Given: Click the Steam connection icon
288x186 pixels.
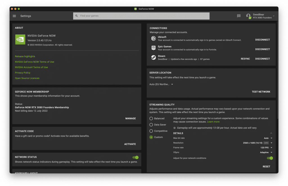Looking at the screenshot, I should [153, 57].
